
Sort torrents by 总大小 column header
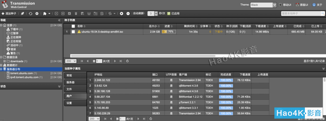click(x=152, y=26)
